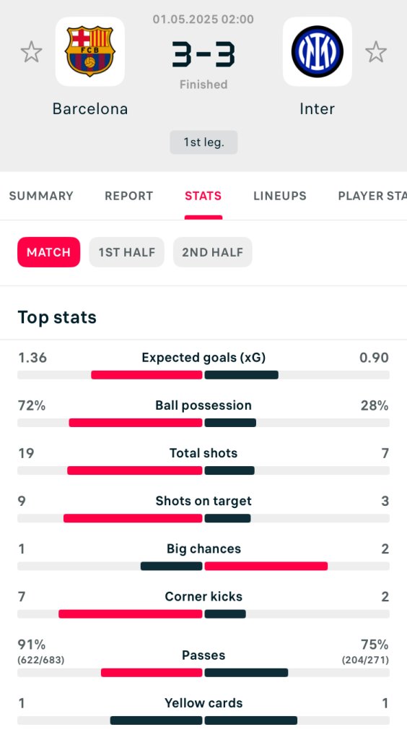Screen dimensions: 407x740
Task: Click the Expected goals (xG) label
Action: point(203,358)
